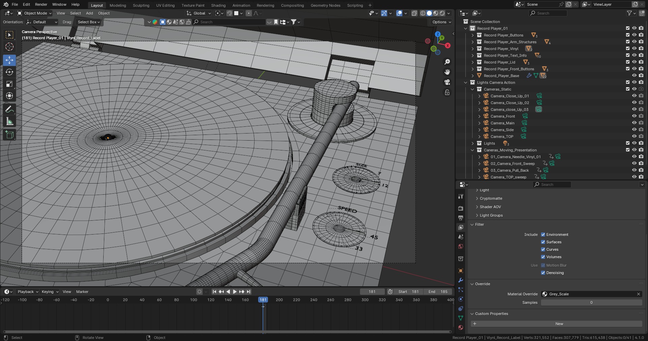Open the Render menu
648x341 pixels.
[41, 4]
